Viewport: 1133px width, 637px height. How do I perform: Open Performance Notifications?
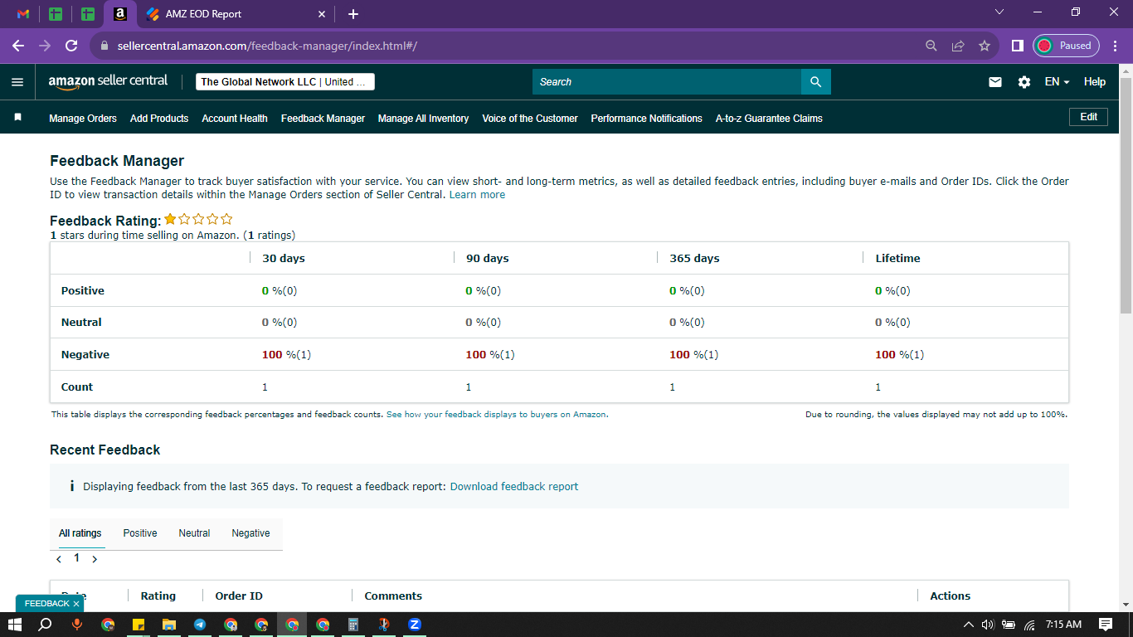click(646, 119)
